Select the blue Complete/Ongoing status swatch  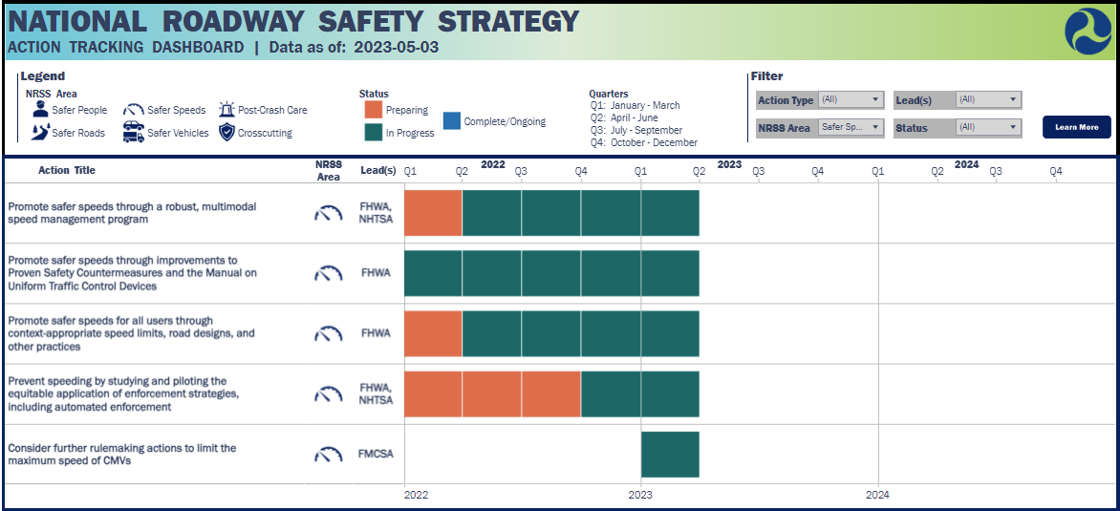(x=452, y=120)
